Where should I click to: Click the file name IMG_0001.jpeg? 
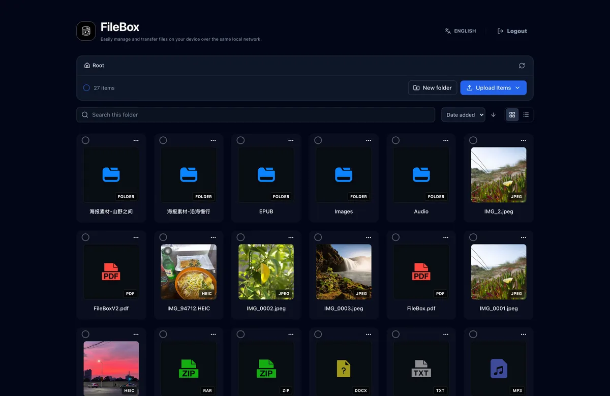coord(499,309)
